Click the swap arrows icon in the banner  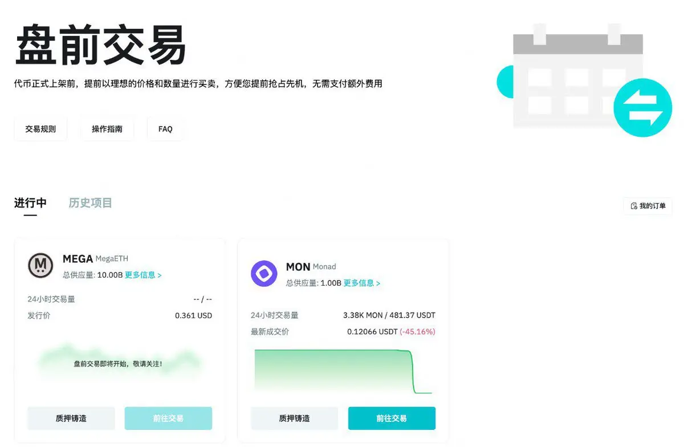point(643,108)
